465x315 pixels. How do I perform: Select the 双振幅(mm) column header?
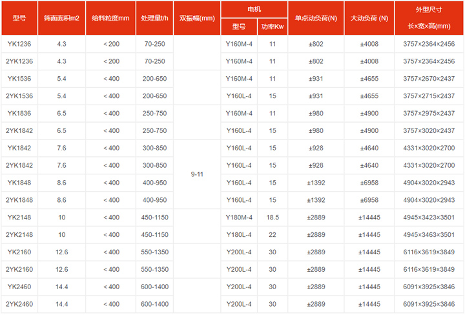197,18
